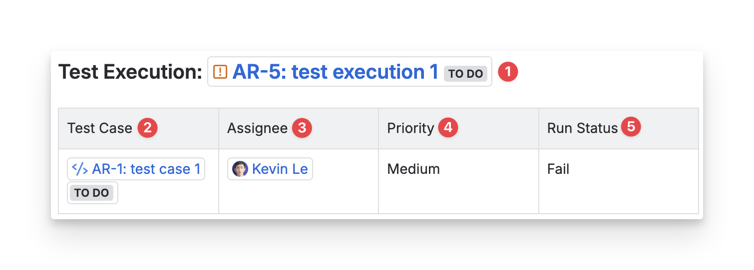Select the Priority column header
The image size is (754, 270).
(410, 129)
